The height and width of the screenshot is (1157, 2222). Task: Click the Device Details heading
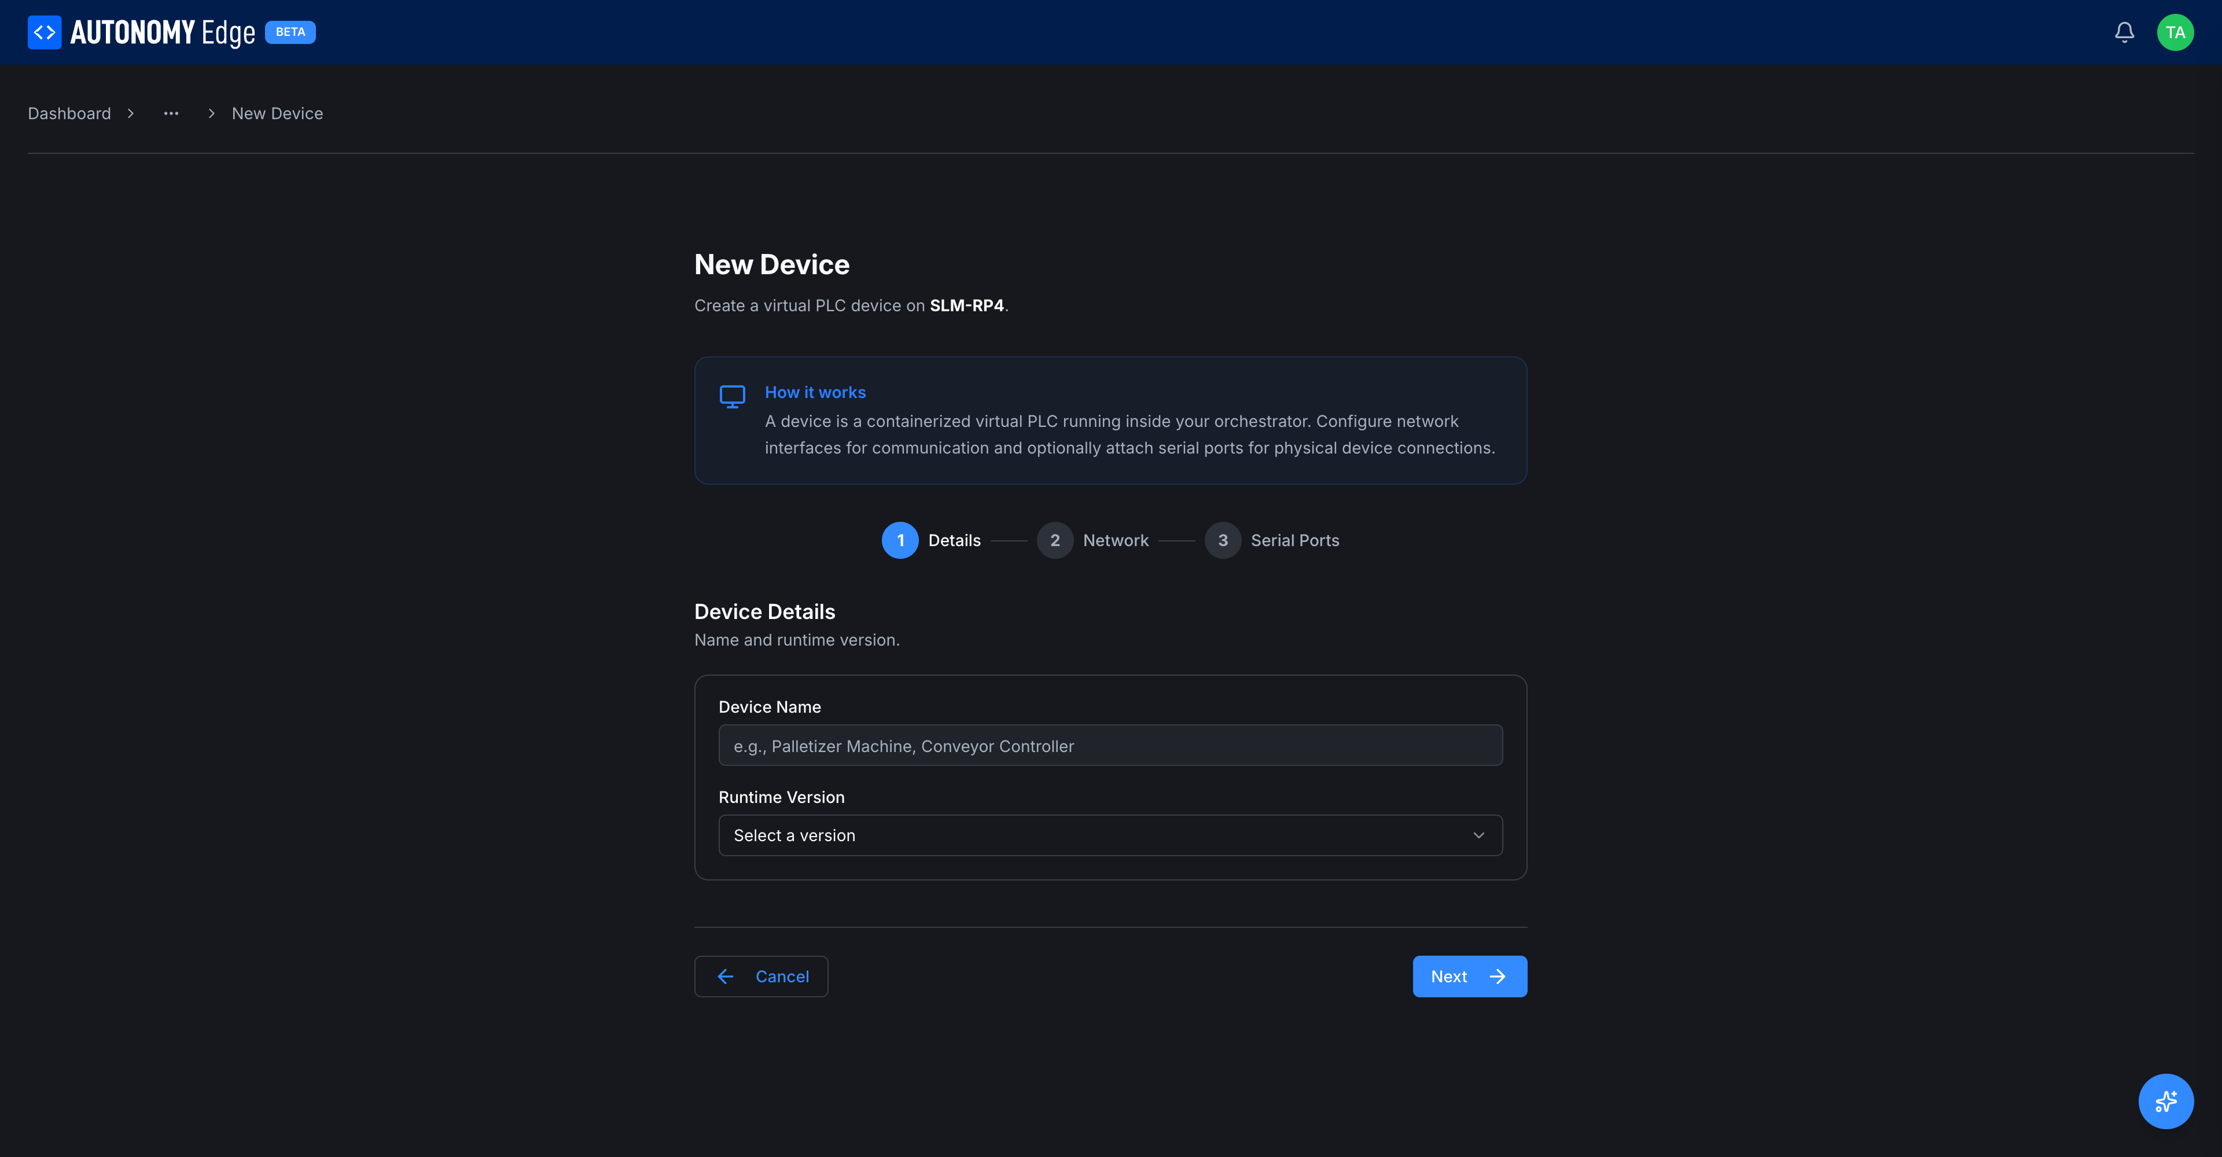764,611
